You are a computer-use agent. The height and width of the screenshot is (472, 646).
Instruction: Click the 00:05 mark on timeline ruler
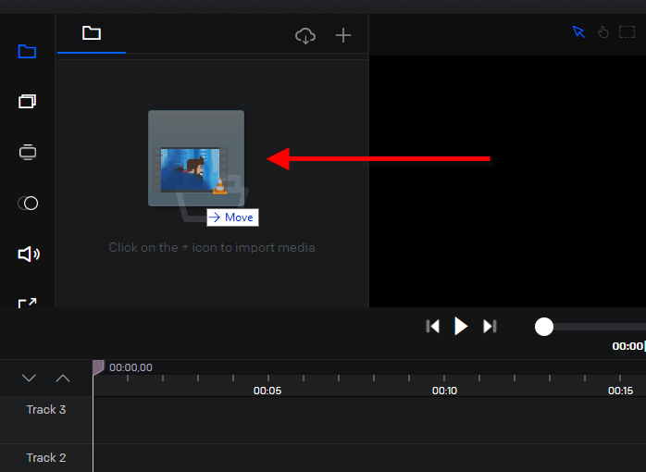point(267,391)
